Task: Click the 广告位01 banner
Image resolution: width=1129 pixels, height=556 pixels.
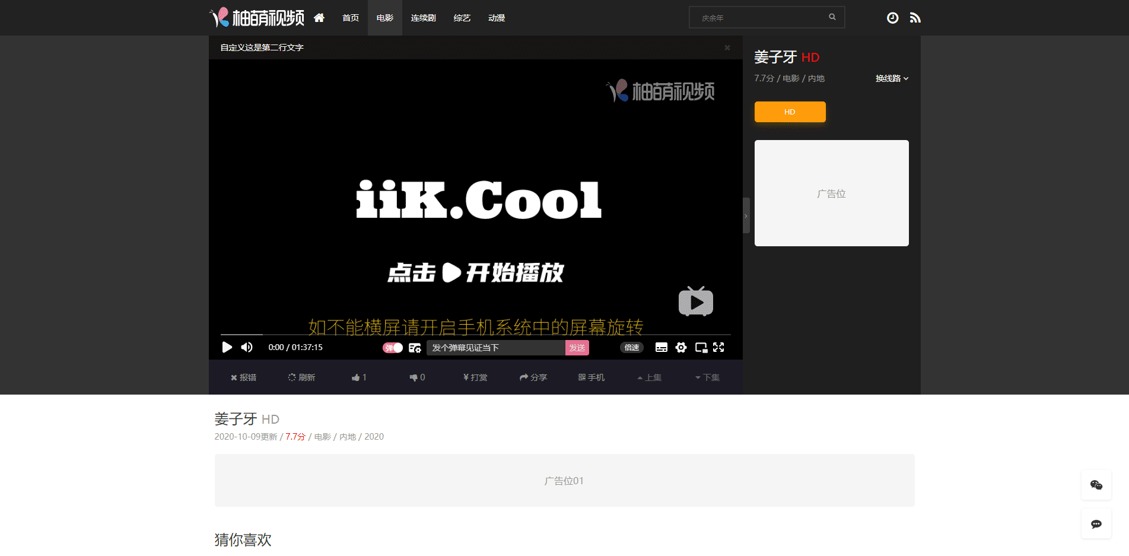Action: [564, 480]
